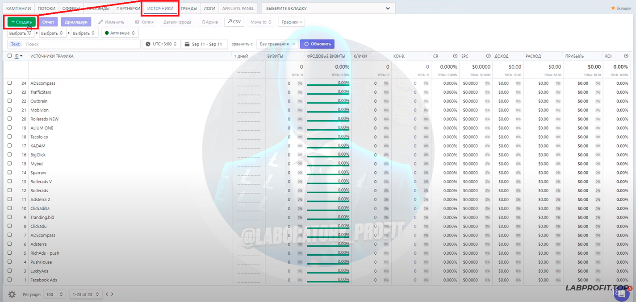Open the Sep 11 - Sep 11 date picker

coord(205,44)
